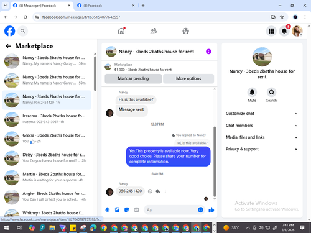The height and width of the screenshot is (233, 311).
Task: Open Irazema conversation
Action: point(47,119)
